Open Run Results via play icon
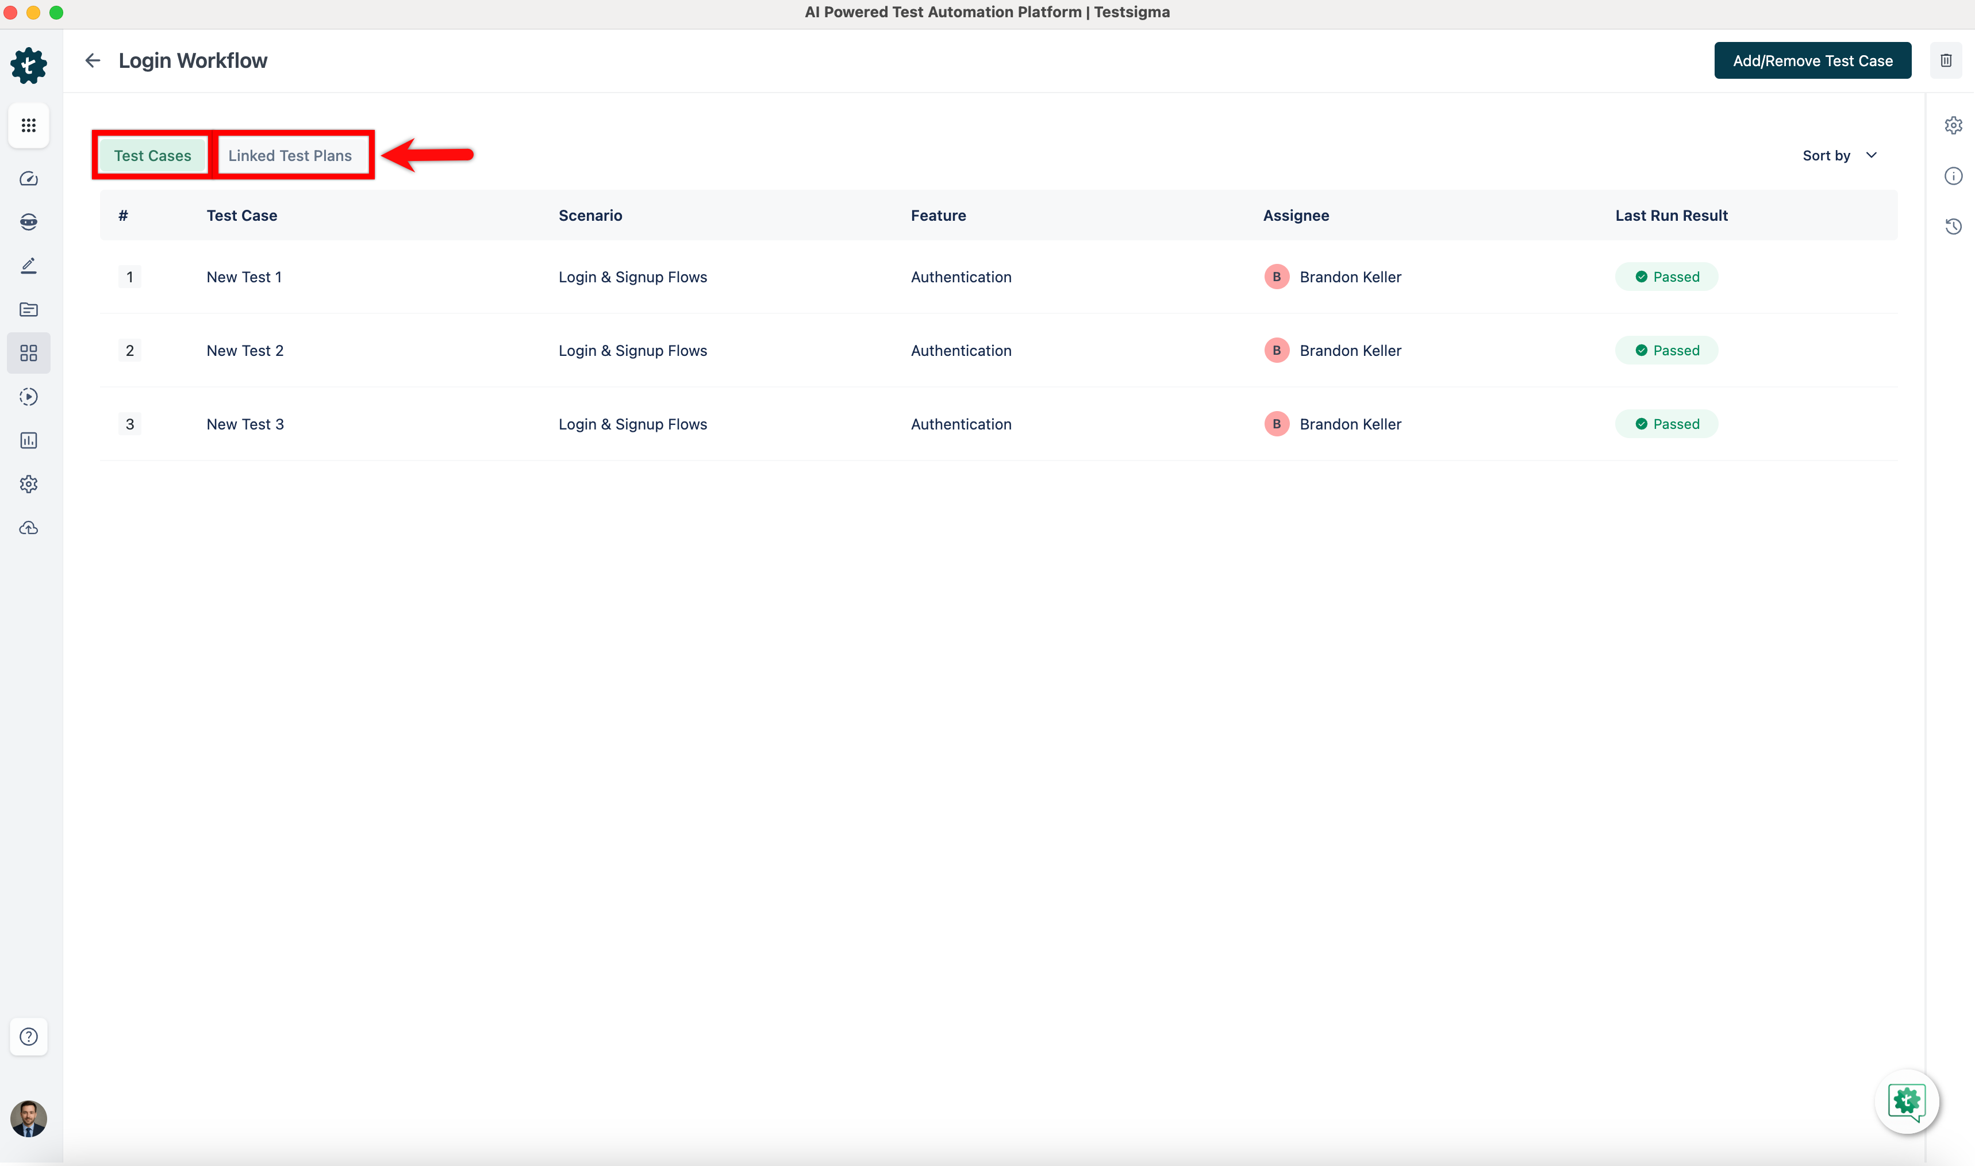 [x=28, y=397]
